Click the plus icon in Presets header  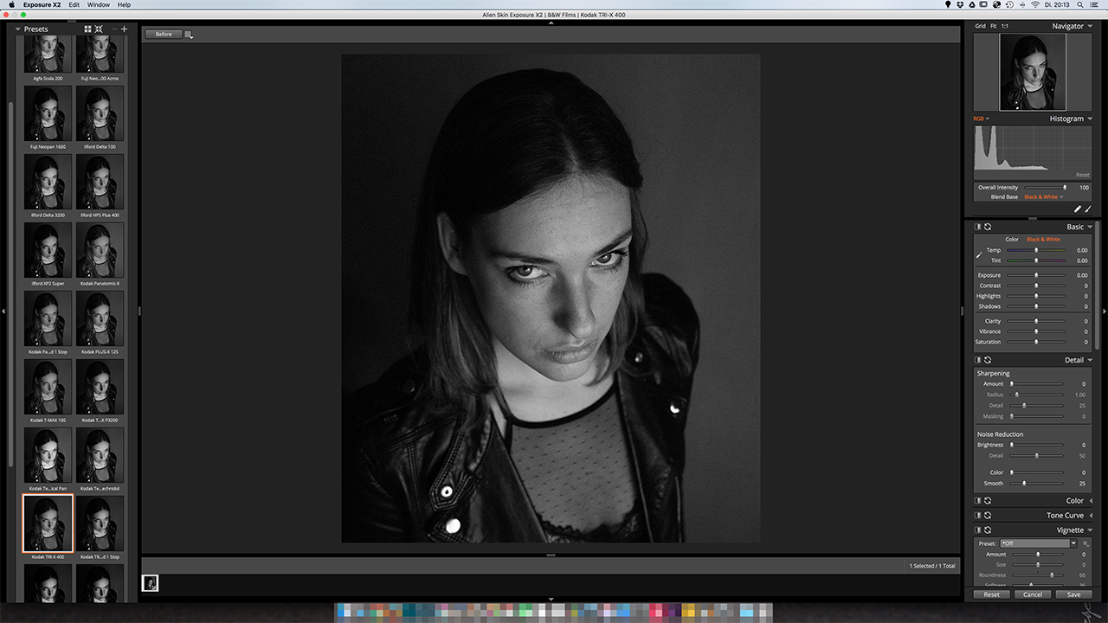coord(124,29)
